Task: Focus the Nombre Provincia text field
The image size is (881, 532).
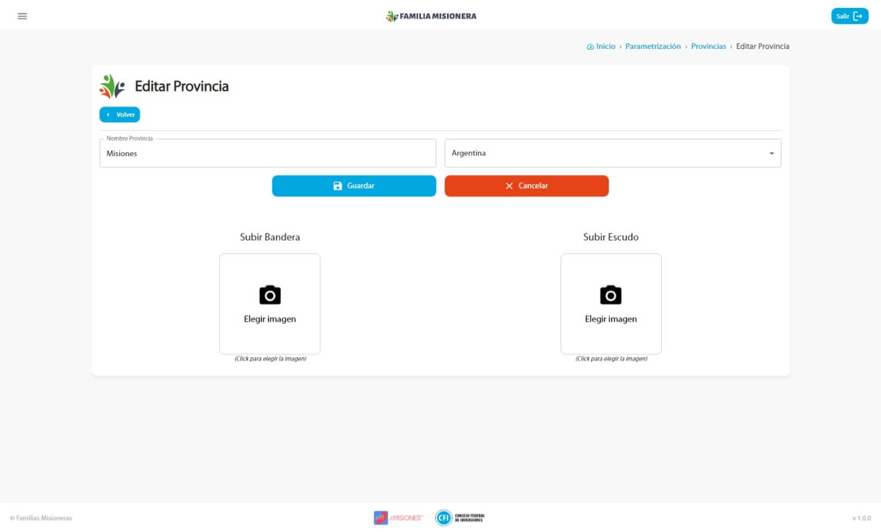Action: pyautogui.click(x=268, y=153)
